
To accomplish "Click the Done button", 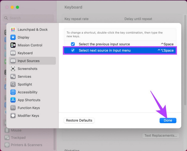I will (168, 120).
